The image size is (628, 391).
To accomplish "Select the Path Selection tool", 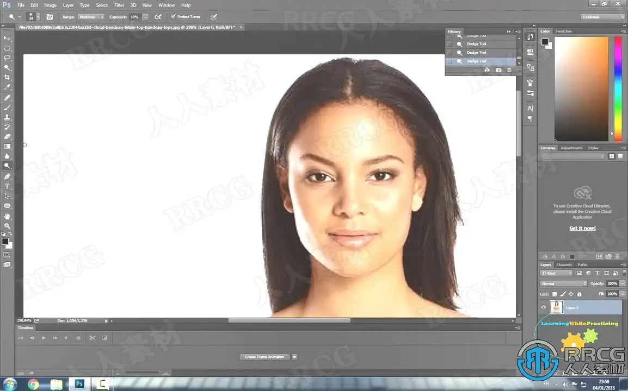I will (7, 196).
